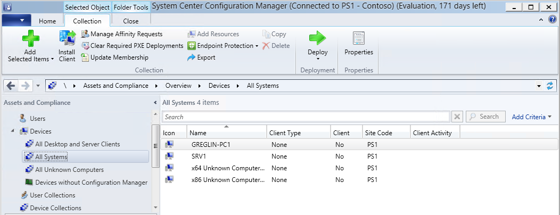
Task: Clear the search with the X button
Action: tap(457, 117)
